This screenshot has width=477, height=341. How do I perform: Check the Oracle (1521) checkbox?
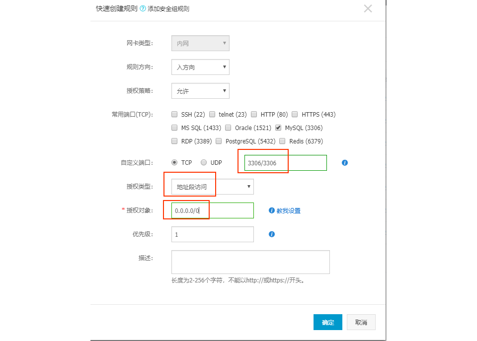point(228,128)
